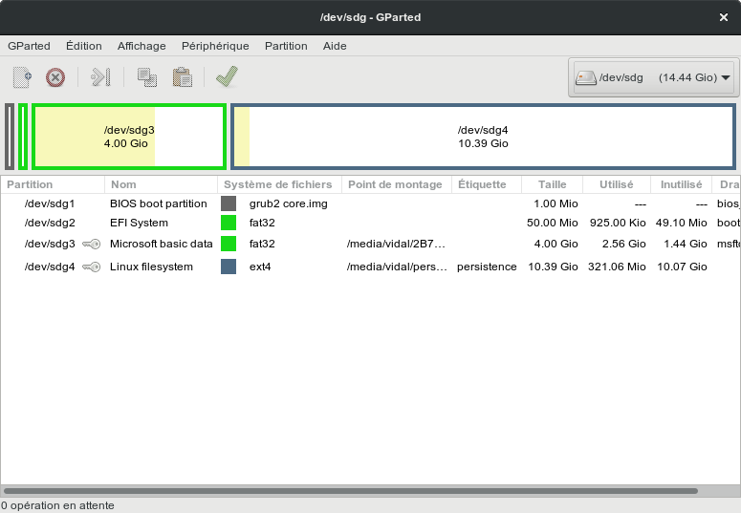Viewport: 741px width, 513px height.
Task: Open the /dev/sdg device selector dropdown
Action: pyautogui.click(x=653, y=77)
